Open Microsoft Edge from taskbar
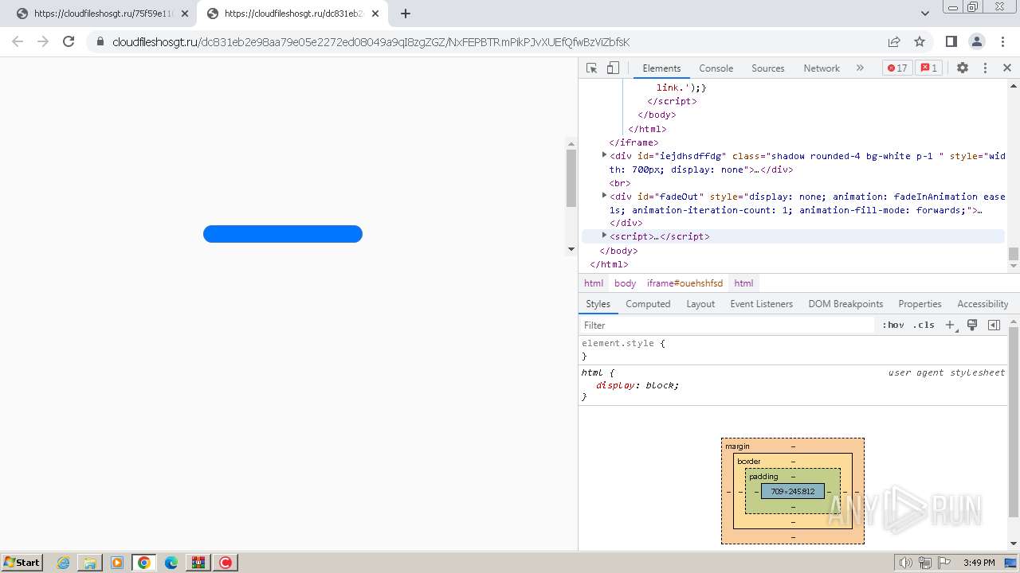 171,563
